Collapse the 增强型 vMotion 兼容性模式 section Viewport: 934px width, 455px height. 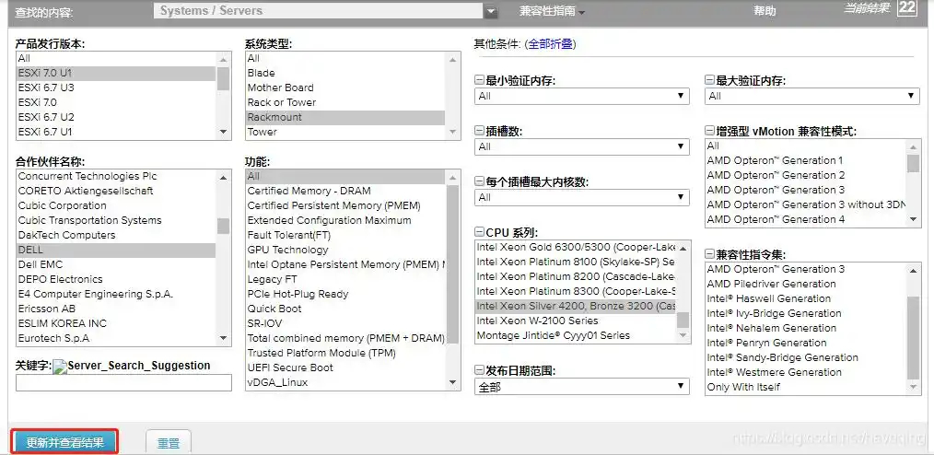point(709,132)
